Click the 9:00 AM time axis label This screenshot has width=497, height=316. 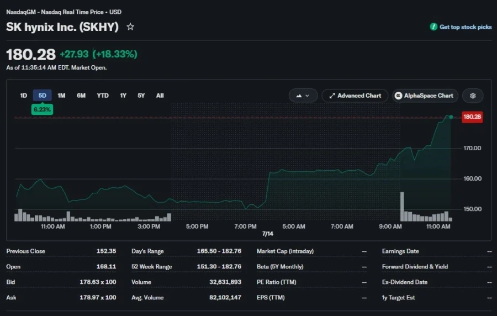click(390, 227)
